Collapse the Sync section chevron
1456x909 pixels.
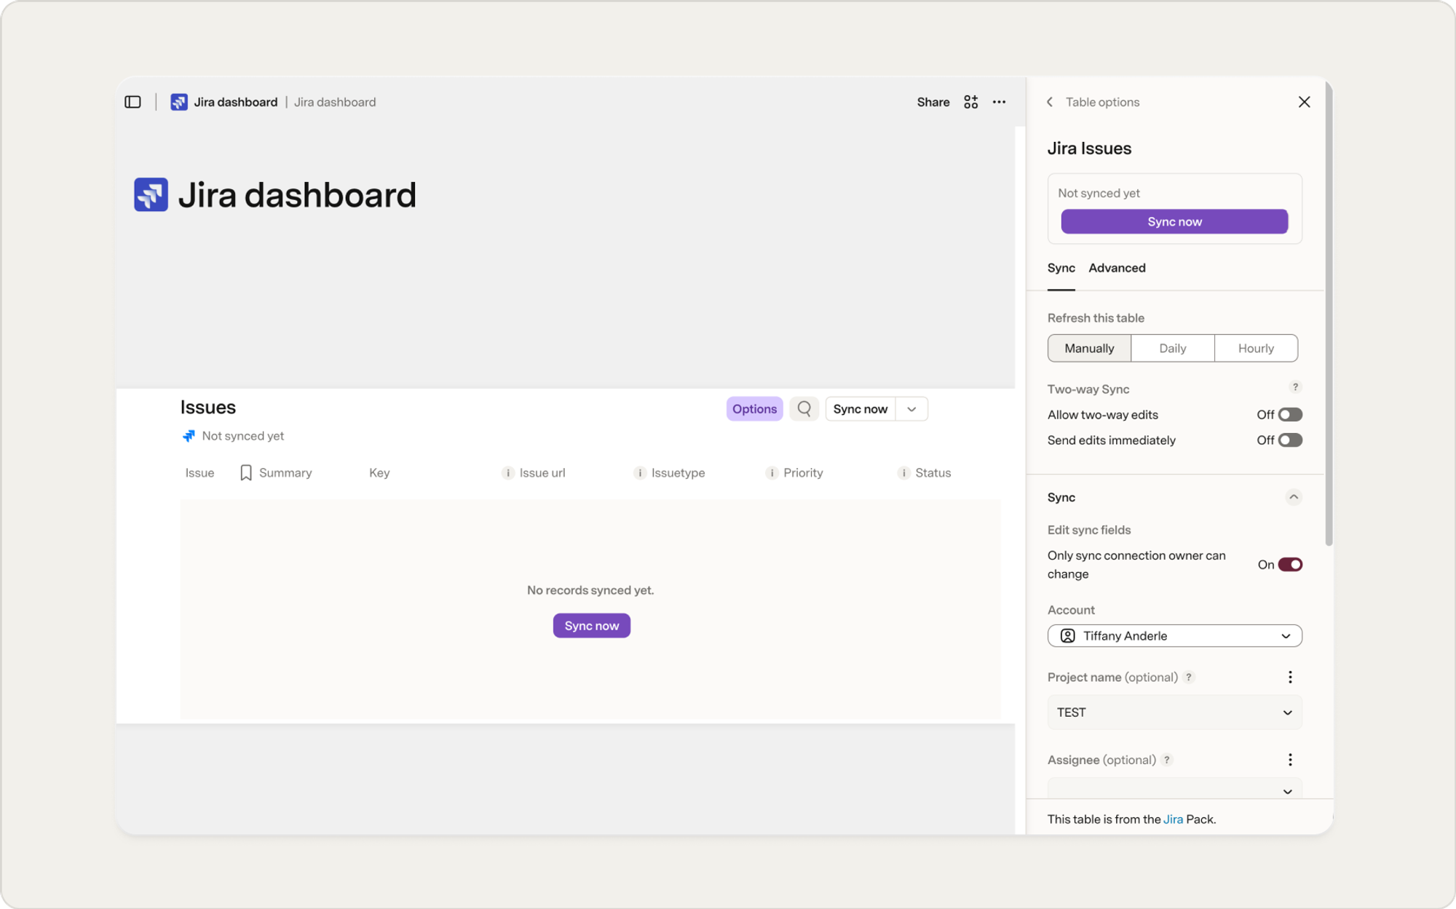coord(1294,497)
